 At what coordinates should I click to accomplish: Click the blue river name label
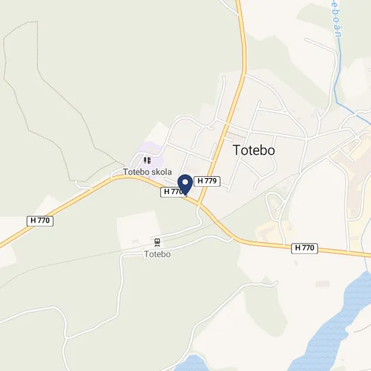pyautogui.click(x=337, y=19)
